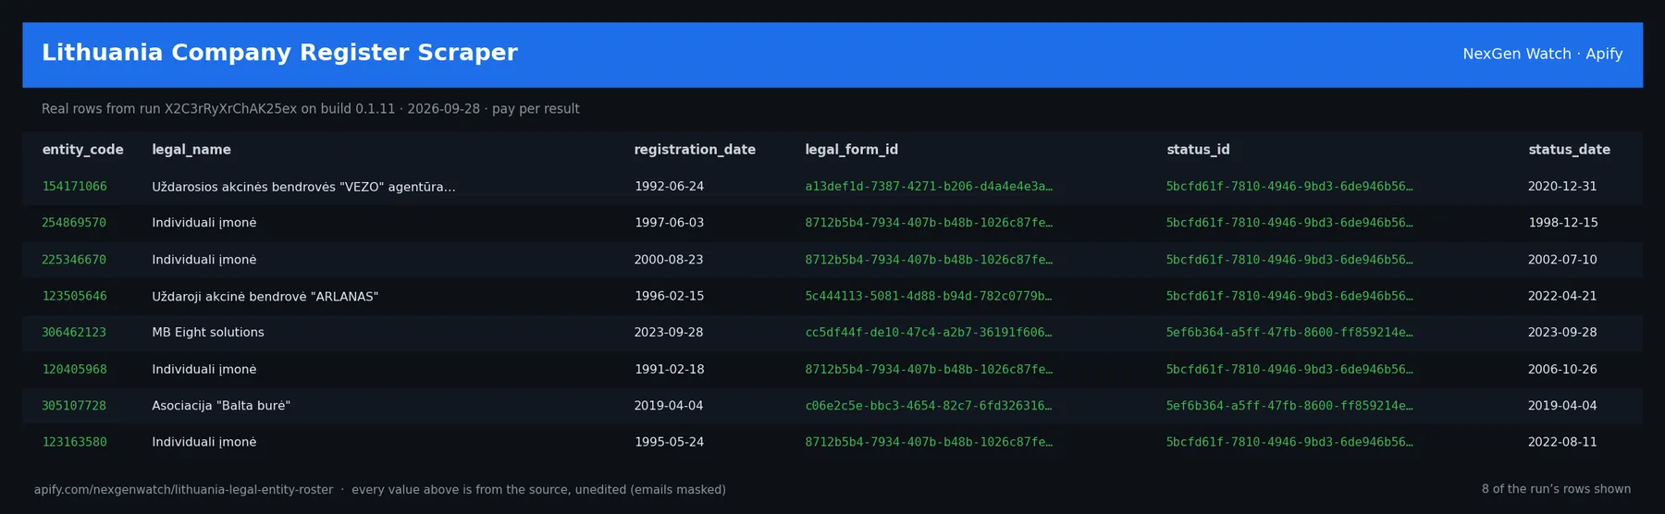Click the NexGen Watch · Apify label
The image size is (1665, 514).
(1542, 54)
